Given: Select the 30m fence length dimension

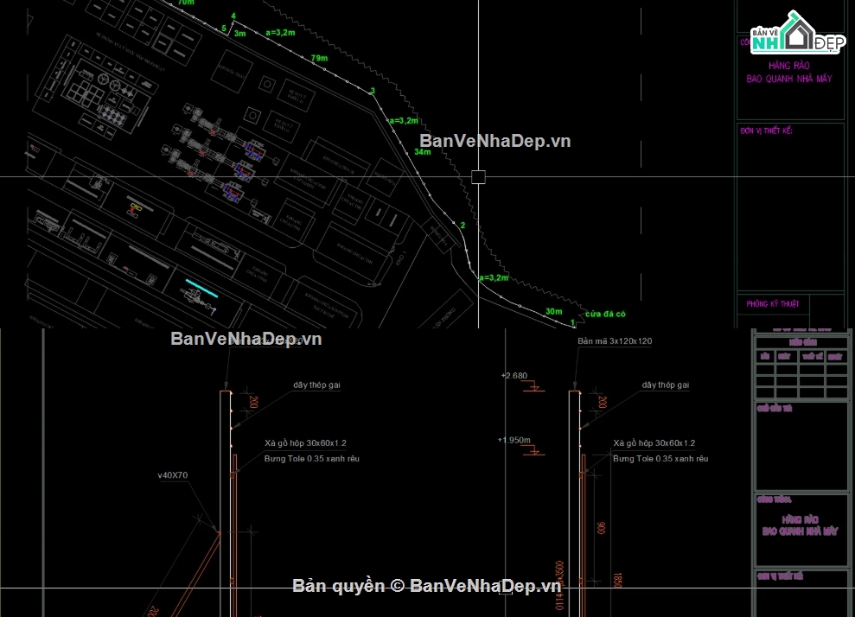Looking at the screenshot, I should 553,311.
